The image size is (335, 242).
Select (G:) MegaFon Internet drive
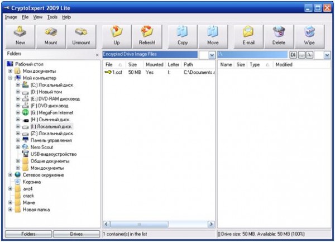pyautogui.click(x=52, y=112)
